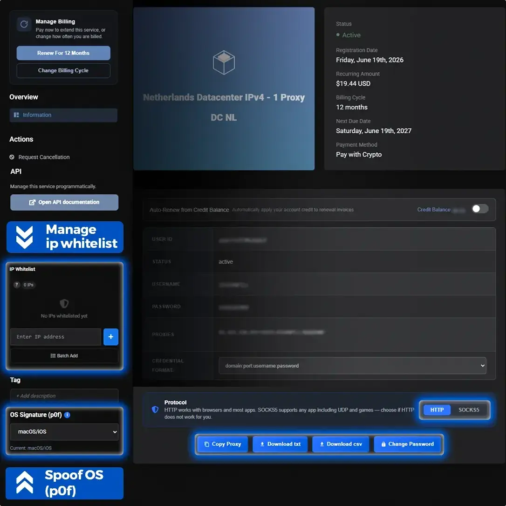This screenshot has height=506, width=506.
Task: Click the Enter IP address field
Action: (55, 336)
